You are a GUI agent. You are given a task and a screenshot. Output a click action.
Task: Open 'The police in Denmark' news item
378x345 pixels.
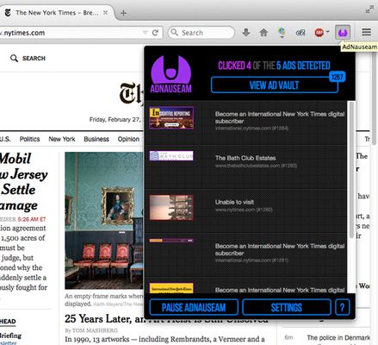pos(338,337)
